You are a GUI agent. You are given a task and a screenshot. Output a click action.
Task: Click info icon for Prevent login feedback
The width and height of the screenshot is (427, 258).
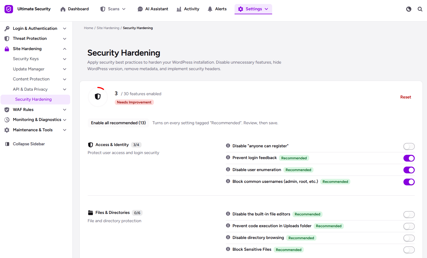coord(228,157)
